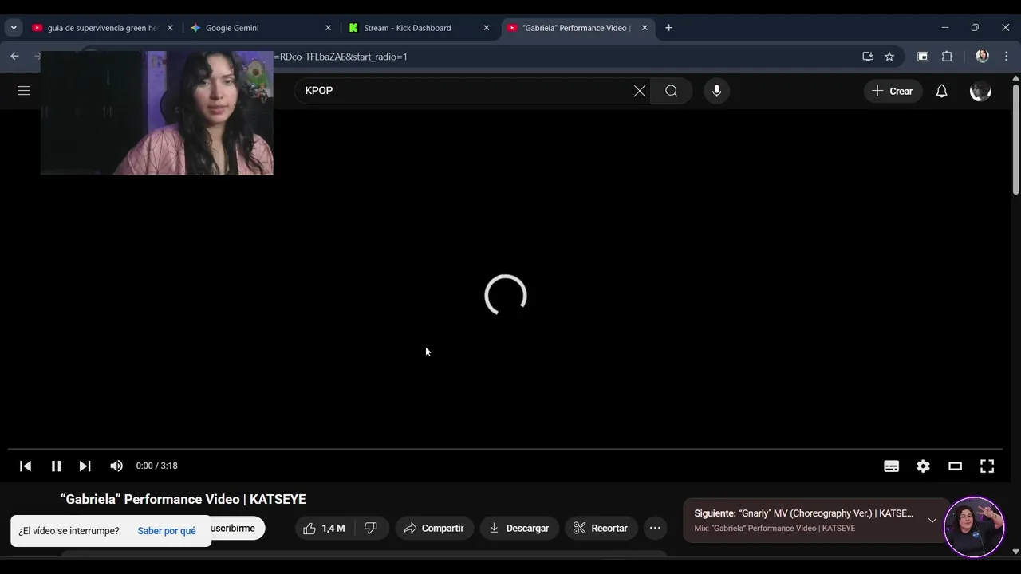The image size is (1021, 574).
Task: Click the Compartir share button
Action: click(x=434, y=528)
